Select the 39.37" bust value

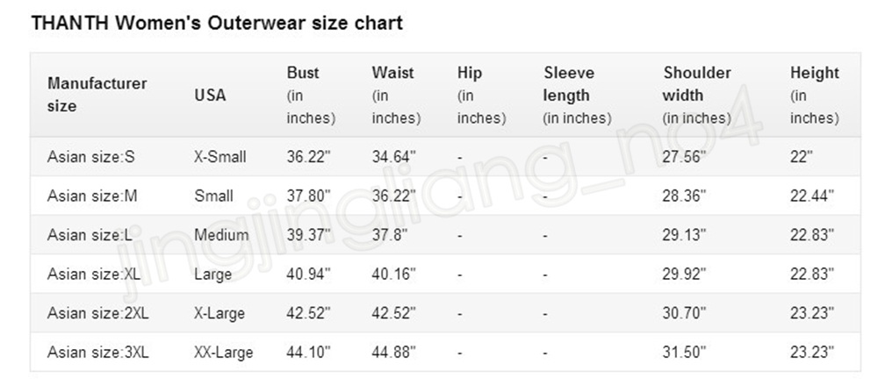[308, 235]
